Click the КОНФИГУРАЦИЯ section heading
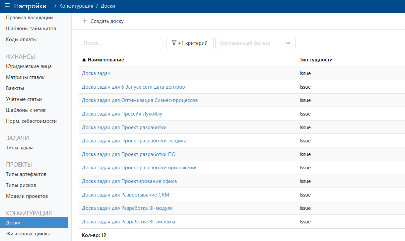The height and width of the screenshot is (241, 405). (29, 213)
